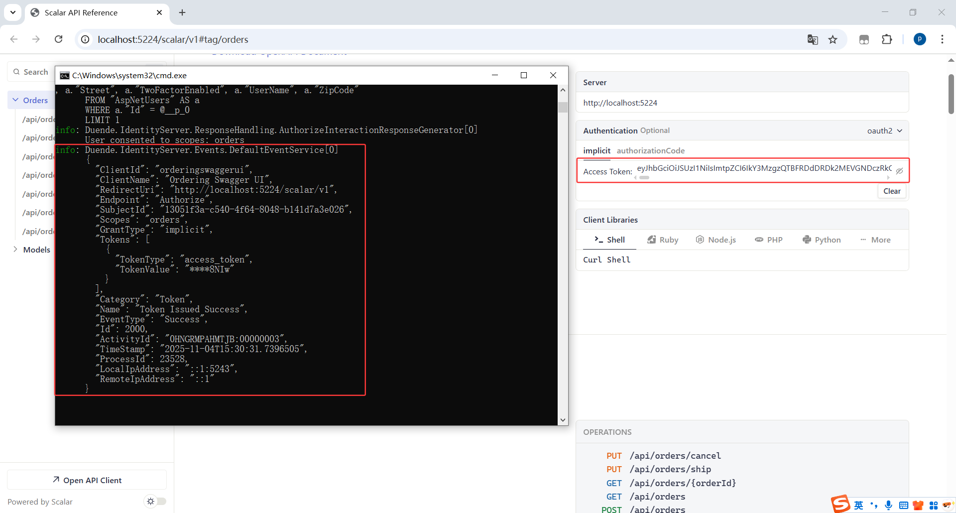
Task: Switch to the Python client library
Action: tap(822, 240)
